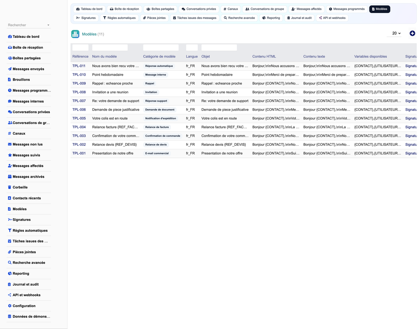Focus the Langue column filter field
Screen dimensions: 420x329
[x=192, y=48]
